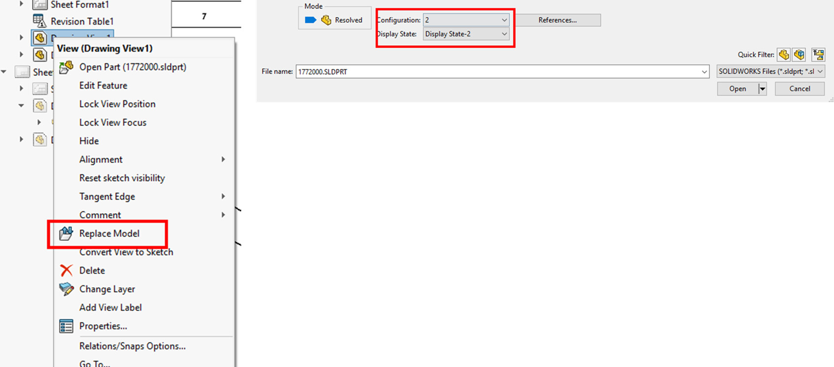Click the top-level assembly quick filter icon
The height and width of the screenshot is (367, 834).
click(x=818, y=55)
